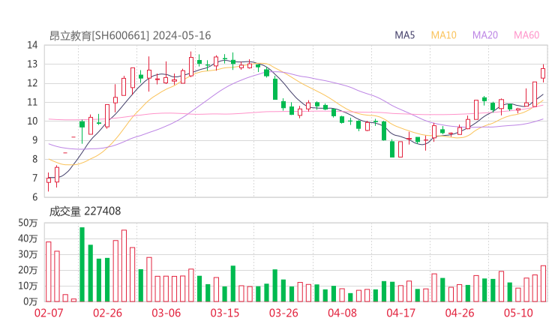Click the tallest green volume bar
The height and width of the screenshot is (330, 555).
click(x=82, y=265)
